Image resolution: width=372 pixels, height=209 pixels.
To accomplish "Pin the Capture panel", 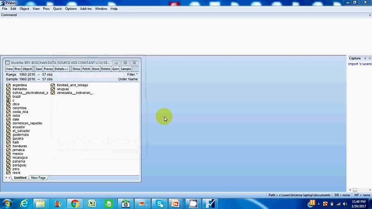I will tap(365, 58).
